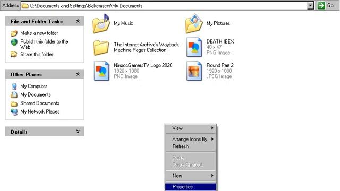Viewport: 340px width, 191px height.
Task: Select the My Music label text
Action: pyautogui.click(x=123, y=23)
